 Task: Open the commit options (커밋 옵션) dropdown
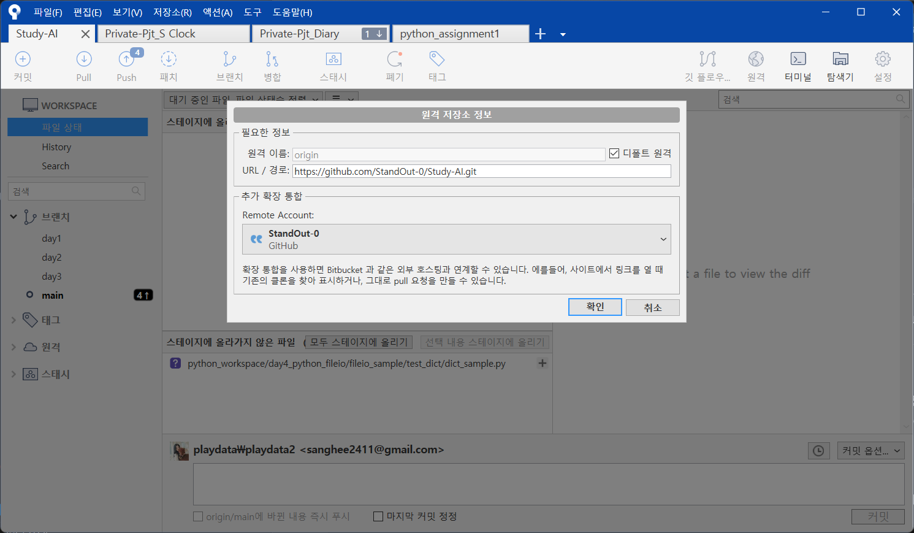(871, 451)
